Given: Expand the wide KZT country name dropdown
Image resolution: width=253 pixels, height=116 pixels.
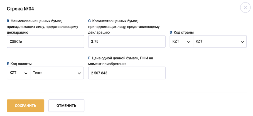Looking at the screenshot, I should point(220,42).
